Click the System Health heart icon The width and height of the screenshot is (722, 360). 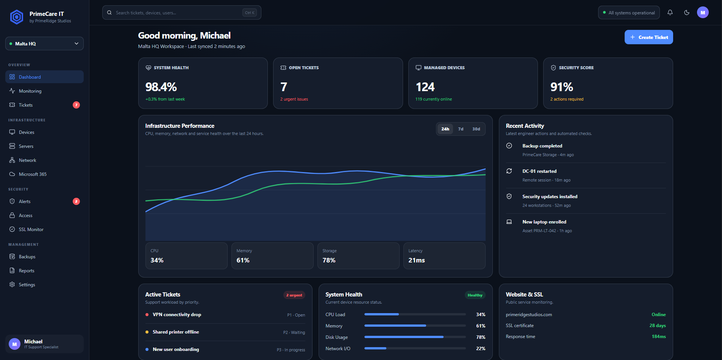click(148, 68)
